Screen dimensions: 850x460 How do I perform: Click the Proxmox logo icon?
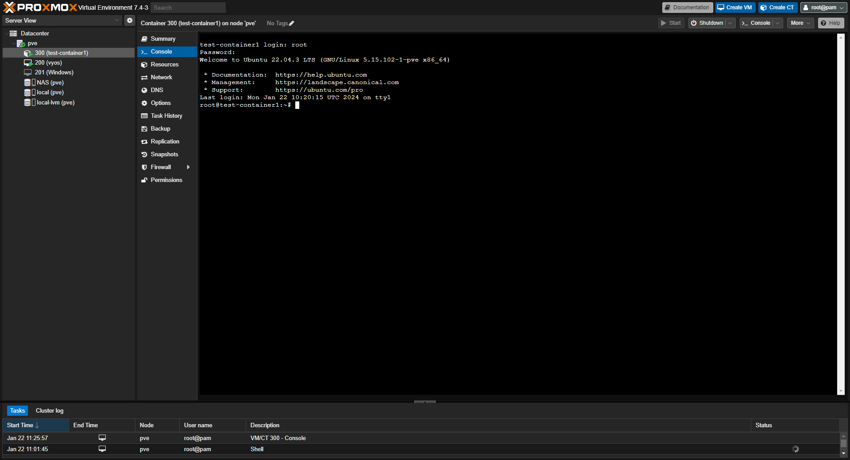9,7
